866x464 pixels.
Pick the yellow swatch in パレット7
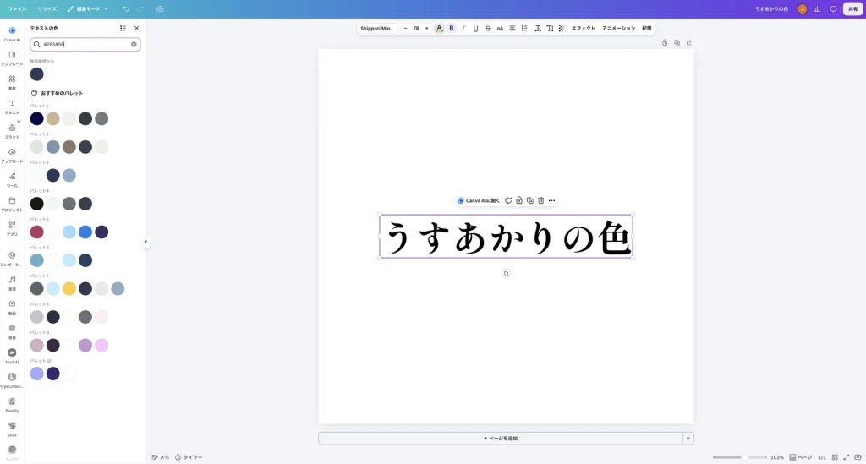[69, 288]
